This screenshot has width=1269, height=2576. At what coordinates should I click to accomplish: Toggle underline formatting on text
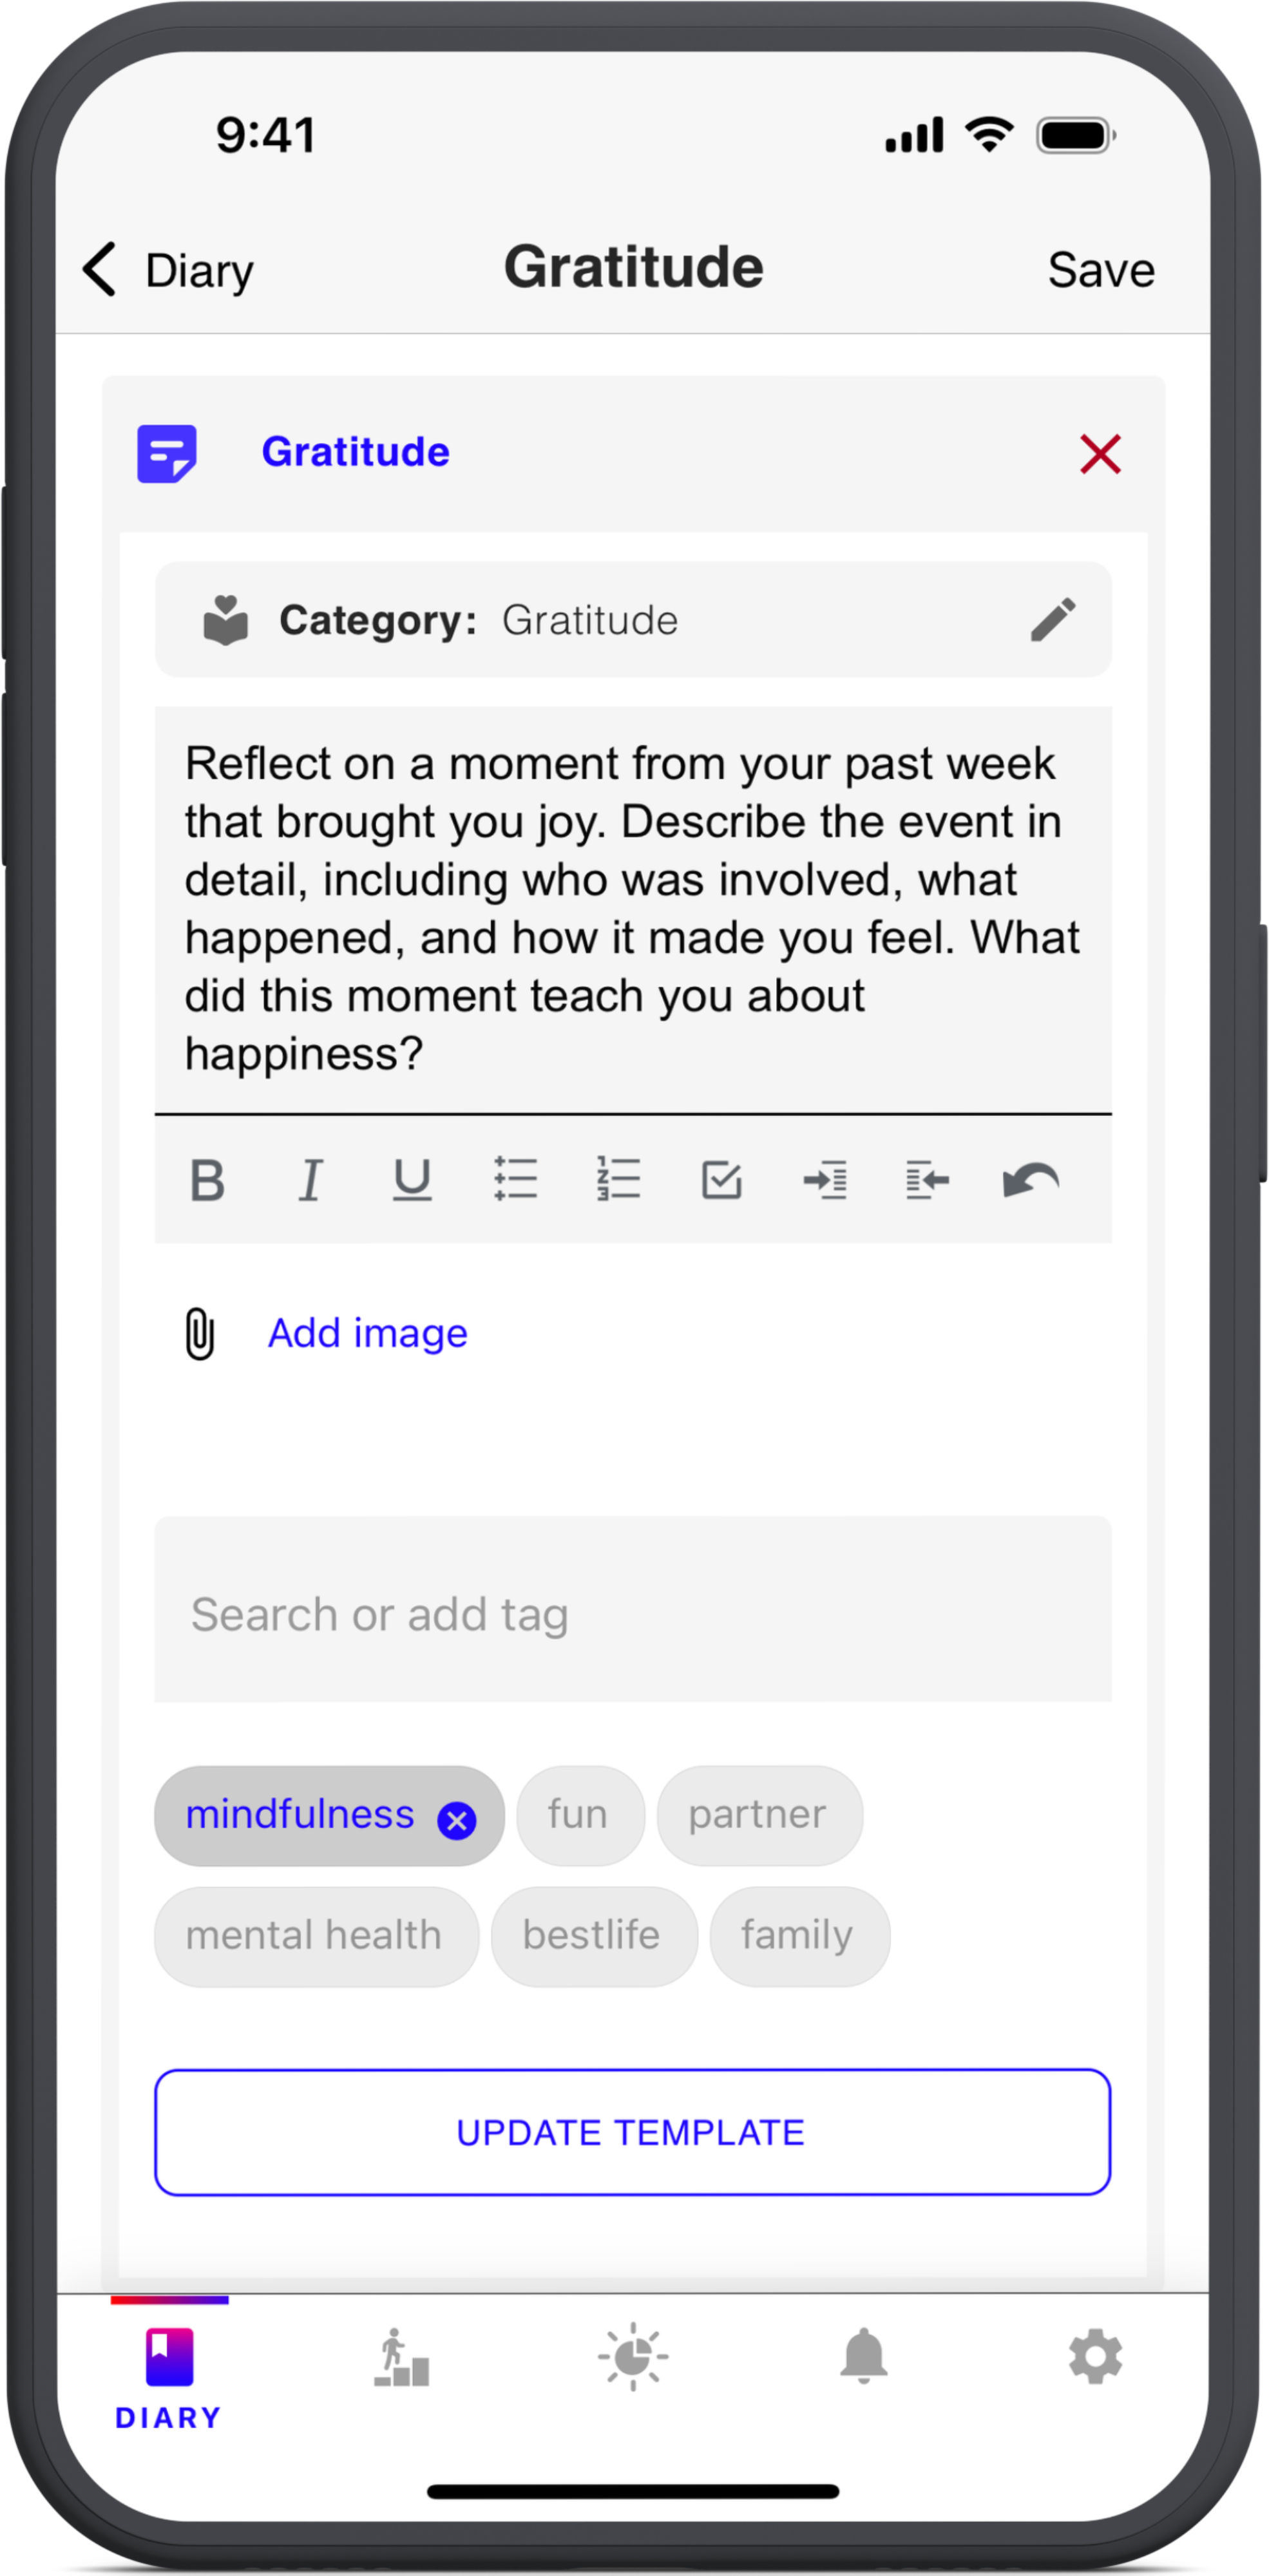click(414, 1178)
